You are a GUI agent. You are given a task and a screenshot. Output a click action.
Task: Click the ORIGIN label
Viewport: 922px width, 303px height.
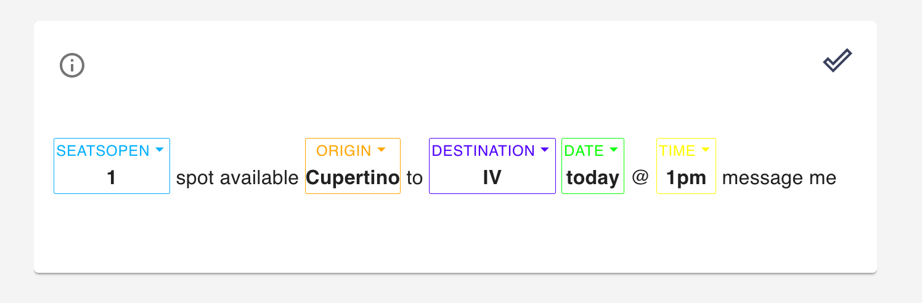[x=344, y=151]
